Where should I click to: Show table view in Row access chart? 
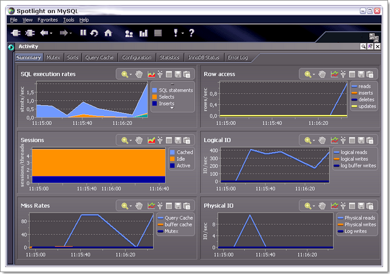coord(352,74)
